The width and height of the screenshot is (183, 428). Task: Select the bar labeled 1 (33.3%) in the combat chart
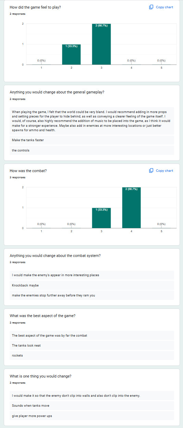pos(101,218)
